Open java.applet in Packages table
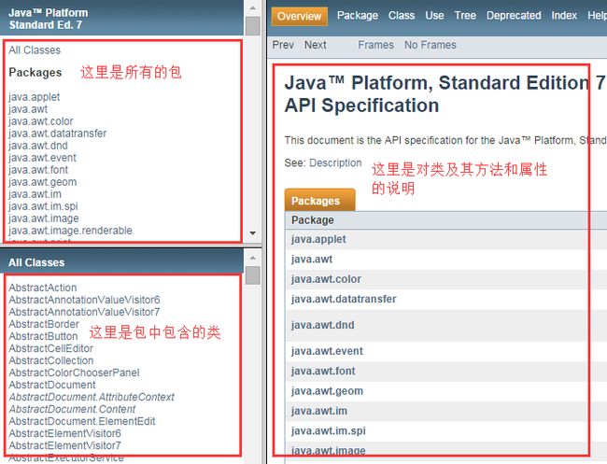Viewport: 607px width, 464px height. click(x=318, y=239)
